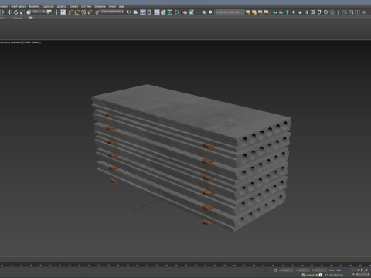371x278 pixels.
Task: Toggle the Ribbon display
Action: tap(157, 12)
